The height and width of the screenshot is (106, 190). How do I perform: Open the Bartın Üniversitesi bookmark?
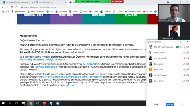[x=36, y=12]
